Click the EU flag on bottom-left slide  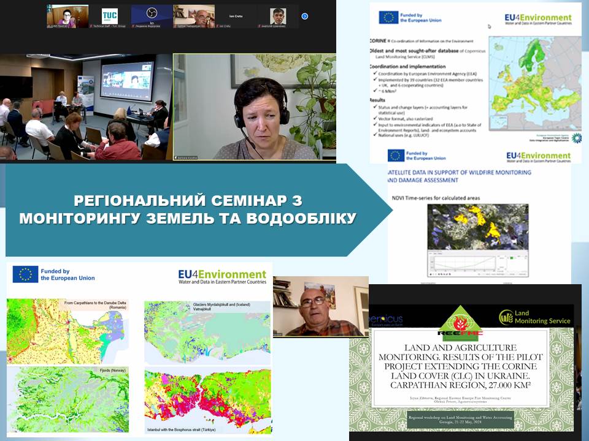point(25,274)
